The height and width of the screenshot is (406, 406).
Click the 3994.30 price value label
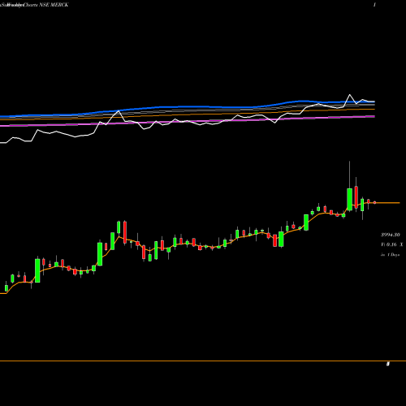pos(390,235)
